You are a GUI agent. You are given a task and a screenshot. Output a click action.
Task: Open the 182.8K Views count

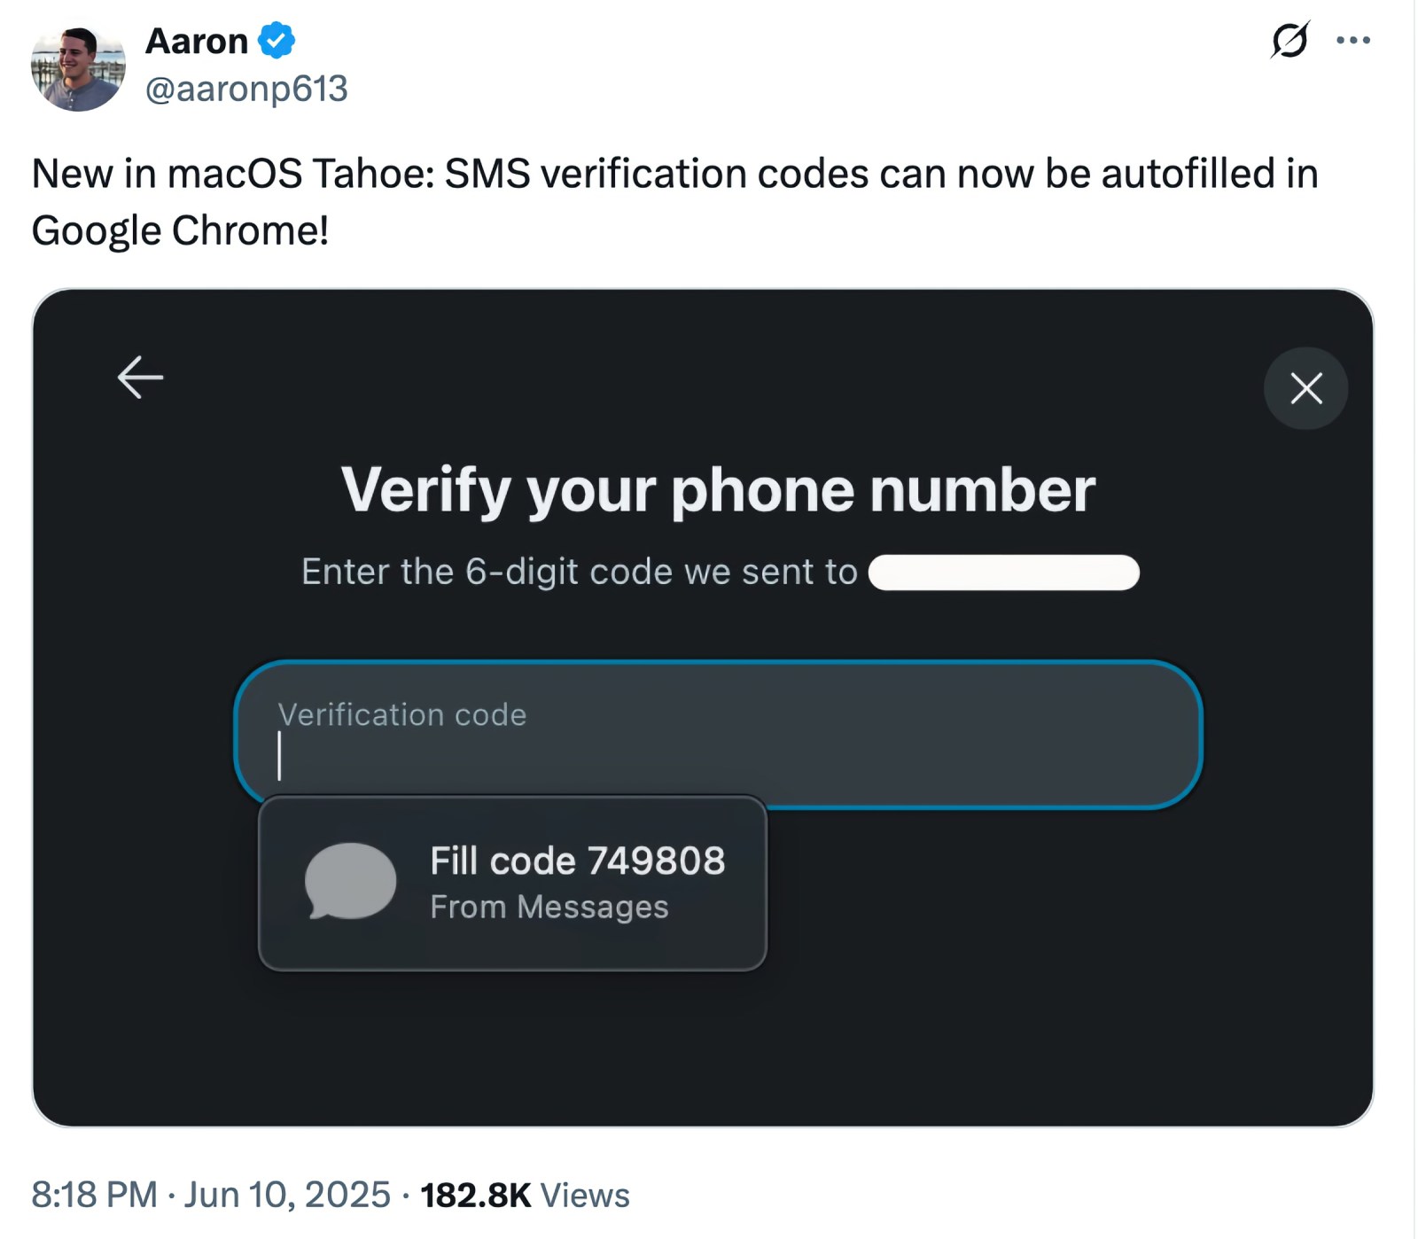[x=525, y=1195]
